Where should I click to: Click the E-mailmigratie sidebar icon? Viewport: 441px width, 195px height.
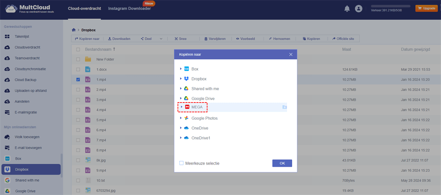tap(7, 112)
